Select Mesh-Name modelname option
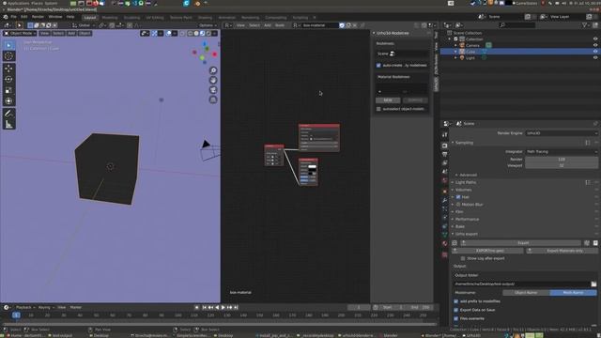Screen dimensions: 601x338 click(x=574, y=293)
